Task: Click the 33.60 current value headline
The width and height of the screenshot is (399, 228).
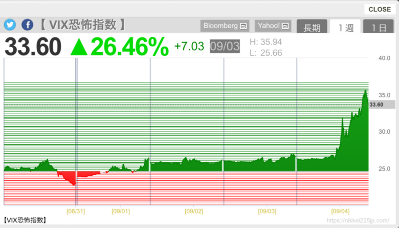Action: click(33, 47)
